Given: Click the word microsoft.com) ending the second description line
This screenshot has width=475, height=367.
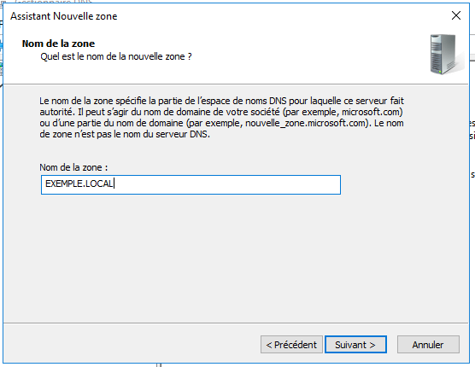Looking at the screenshot, I should (372, 112).
